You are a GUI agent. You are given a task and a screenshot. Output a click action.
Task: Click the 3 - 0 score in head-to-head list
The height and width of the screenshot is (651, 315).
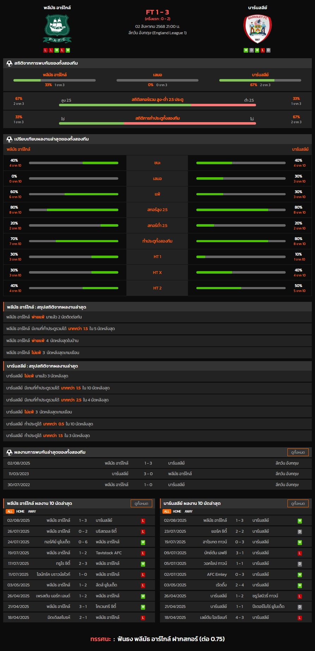(x=148, y=474)
